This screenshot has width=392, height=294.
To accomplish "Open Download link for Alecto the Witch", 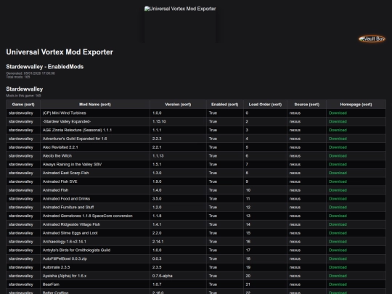I will click(338, 156).
